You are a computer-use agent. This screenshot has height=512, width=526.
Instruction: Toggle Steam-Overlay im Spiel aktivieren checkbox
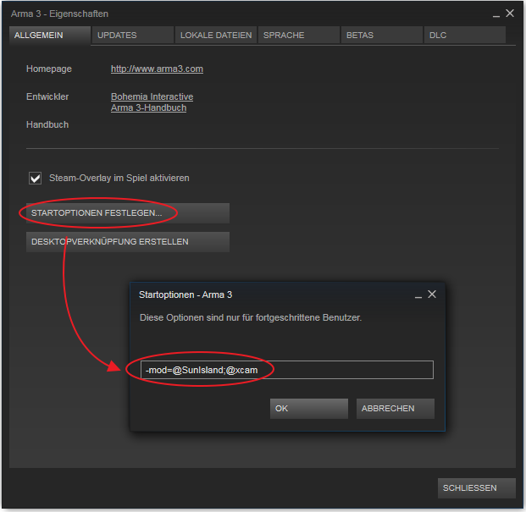[x=36, y=179]
